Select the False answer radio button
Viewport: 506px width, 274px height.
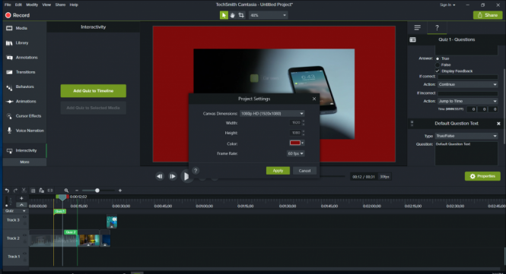coord(438,65)
